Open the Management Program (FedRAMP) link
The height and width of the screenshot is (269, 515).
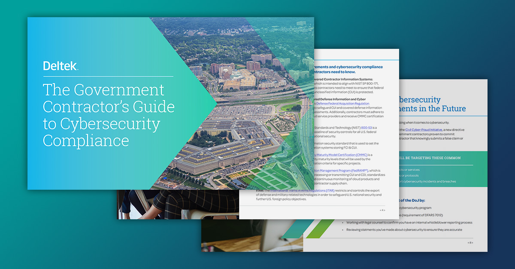point(340,170)
